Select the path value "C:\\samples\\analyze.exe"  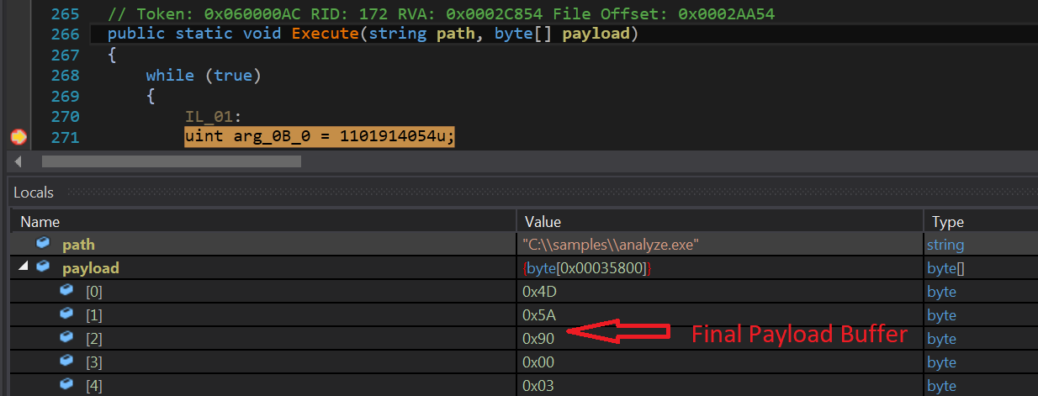(x=612, y=245)
